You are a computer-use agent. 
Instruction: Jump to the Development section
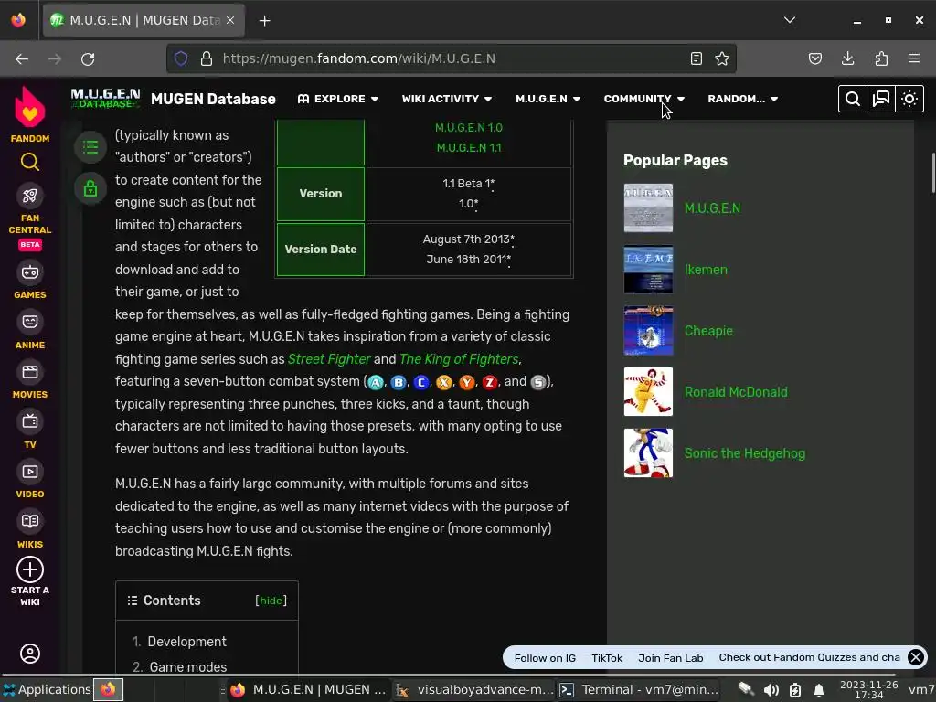pos(186,642)
